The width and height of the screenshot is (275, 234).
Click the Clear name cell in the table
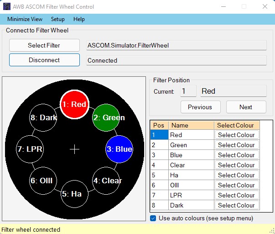(191, 165)
